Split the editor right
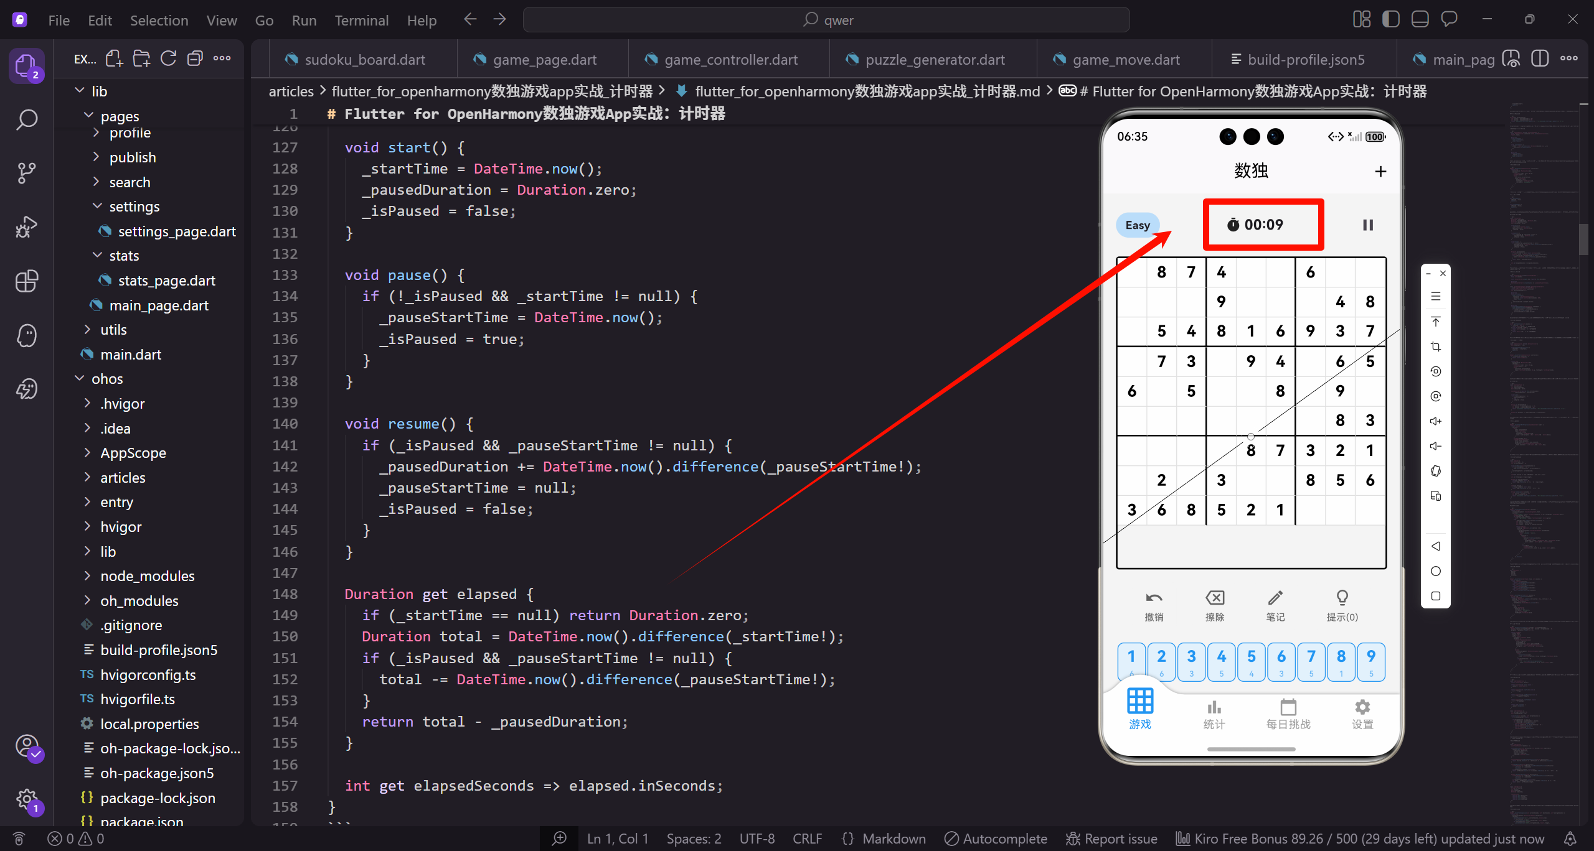1594x851 pixels. click(1540, 59)
